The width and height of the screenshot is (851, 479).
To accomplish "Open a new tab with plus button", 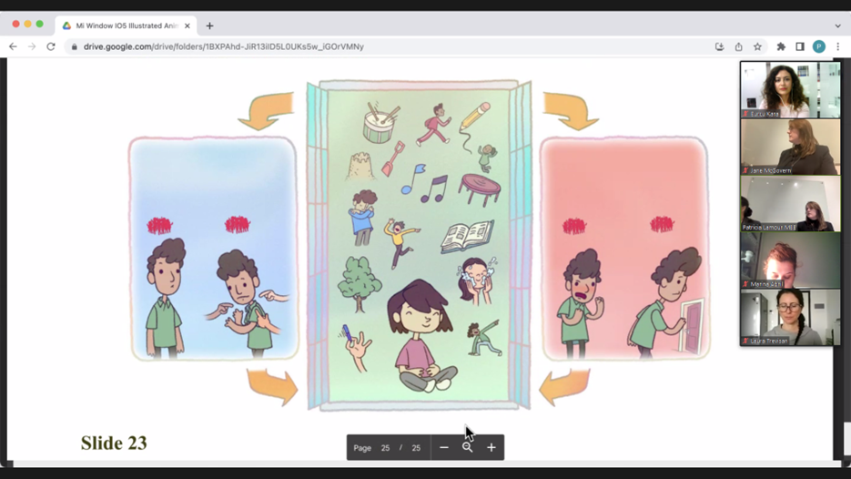I will pos(209,25).
